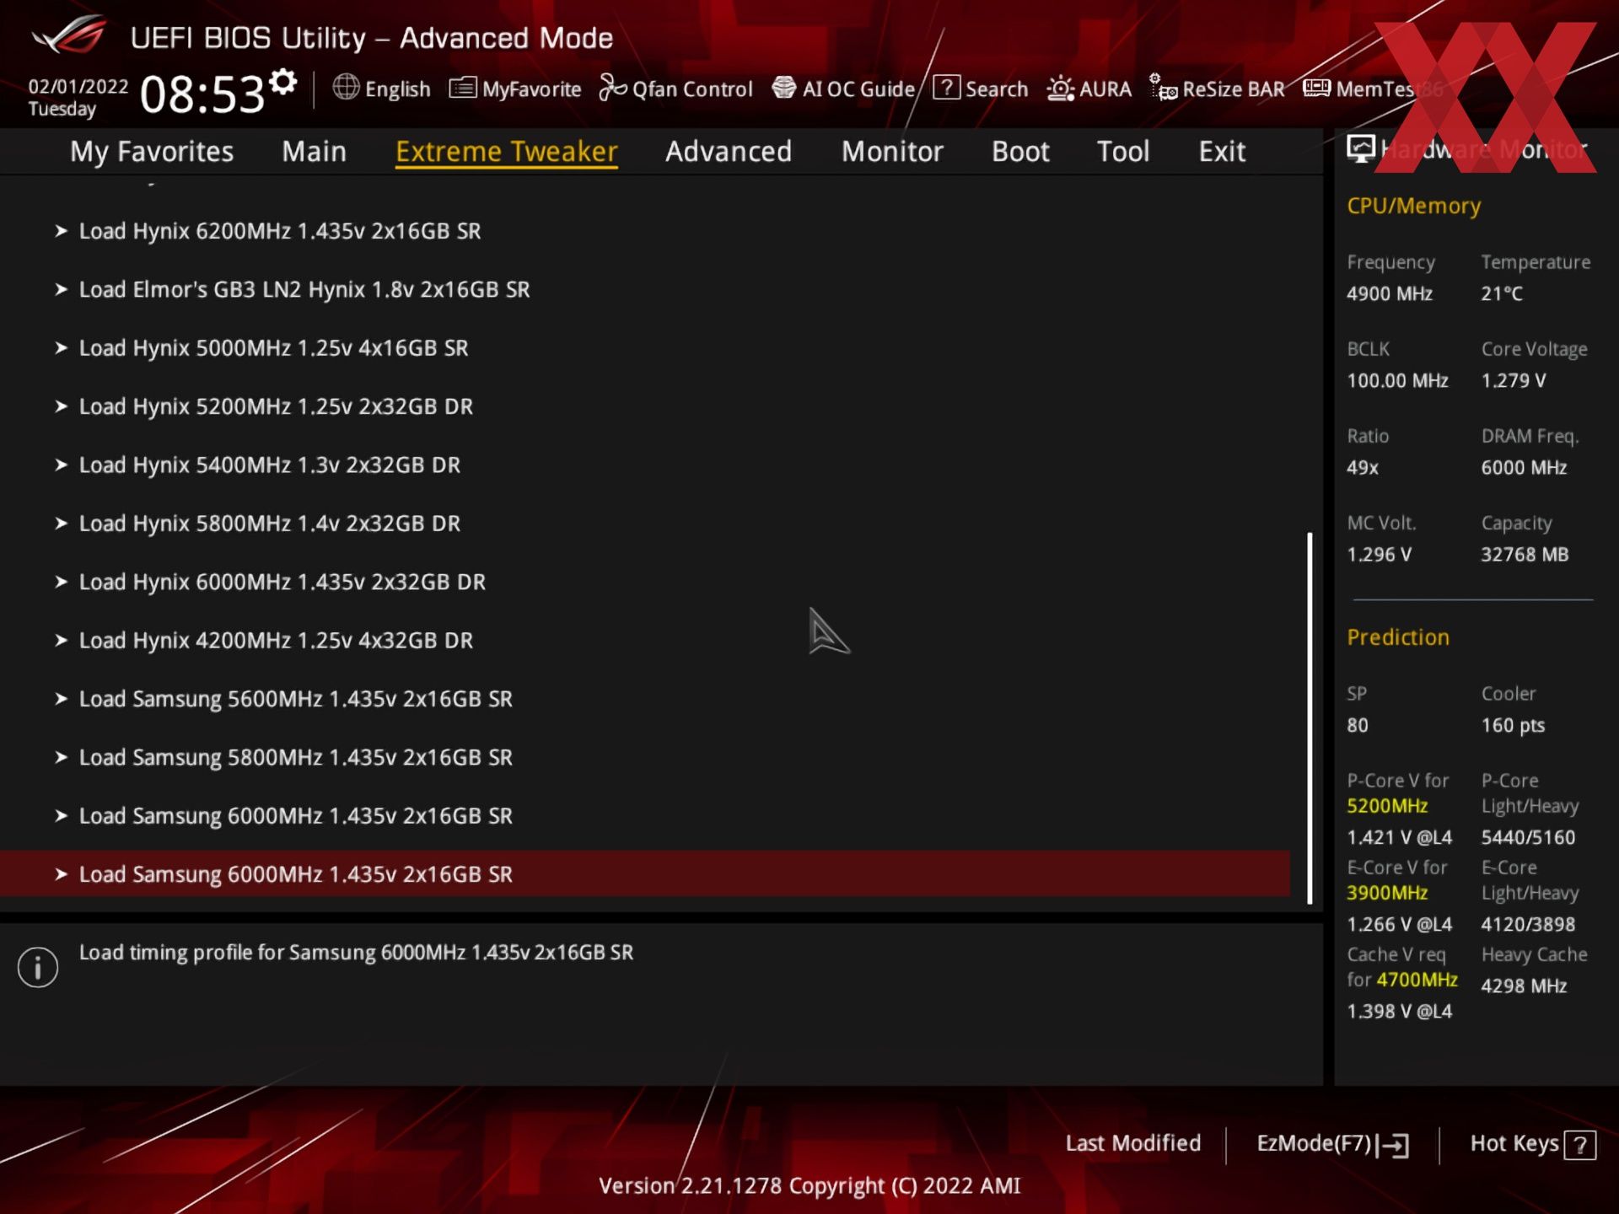Select the highlighted Load Samsung 6000MHz profile row
This screenshot has height=1214, width=1619.
[645, 874]
